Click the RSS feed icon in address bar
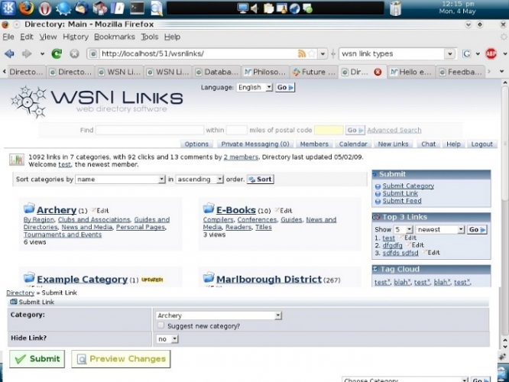 [x=302, y=54]
